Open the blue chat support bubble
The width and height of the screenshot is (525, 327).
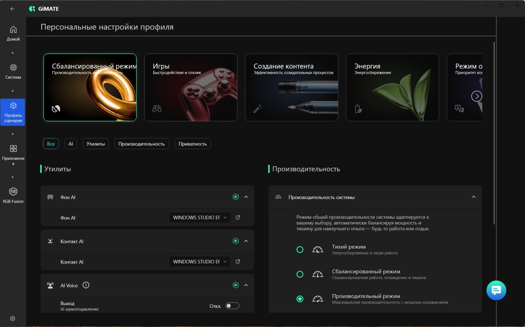496,290
